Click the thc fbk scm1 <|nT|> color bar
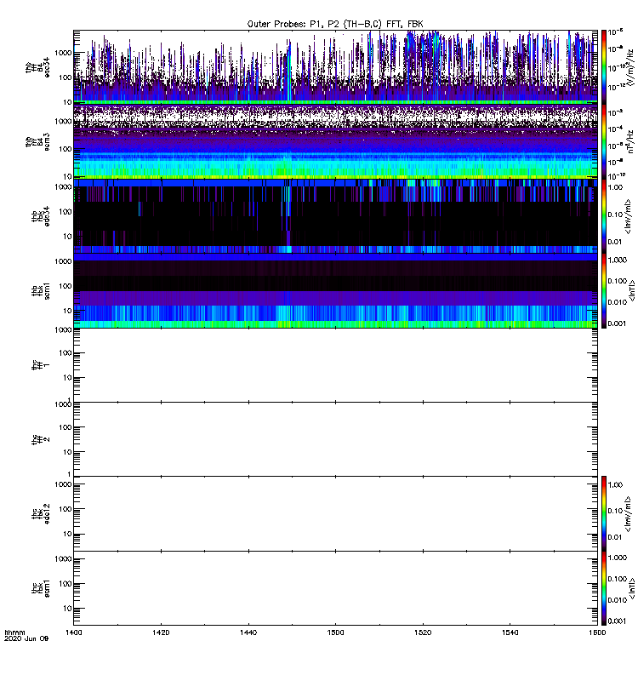This screenshot has width=638, height=681. click(604, 588)
